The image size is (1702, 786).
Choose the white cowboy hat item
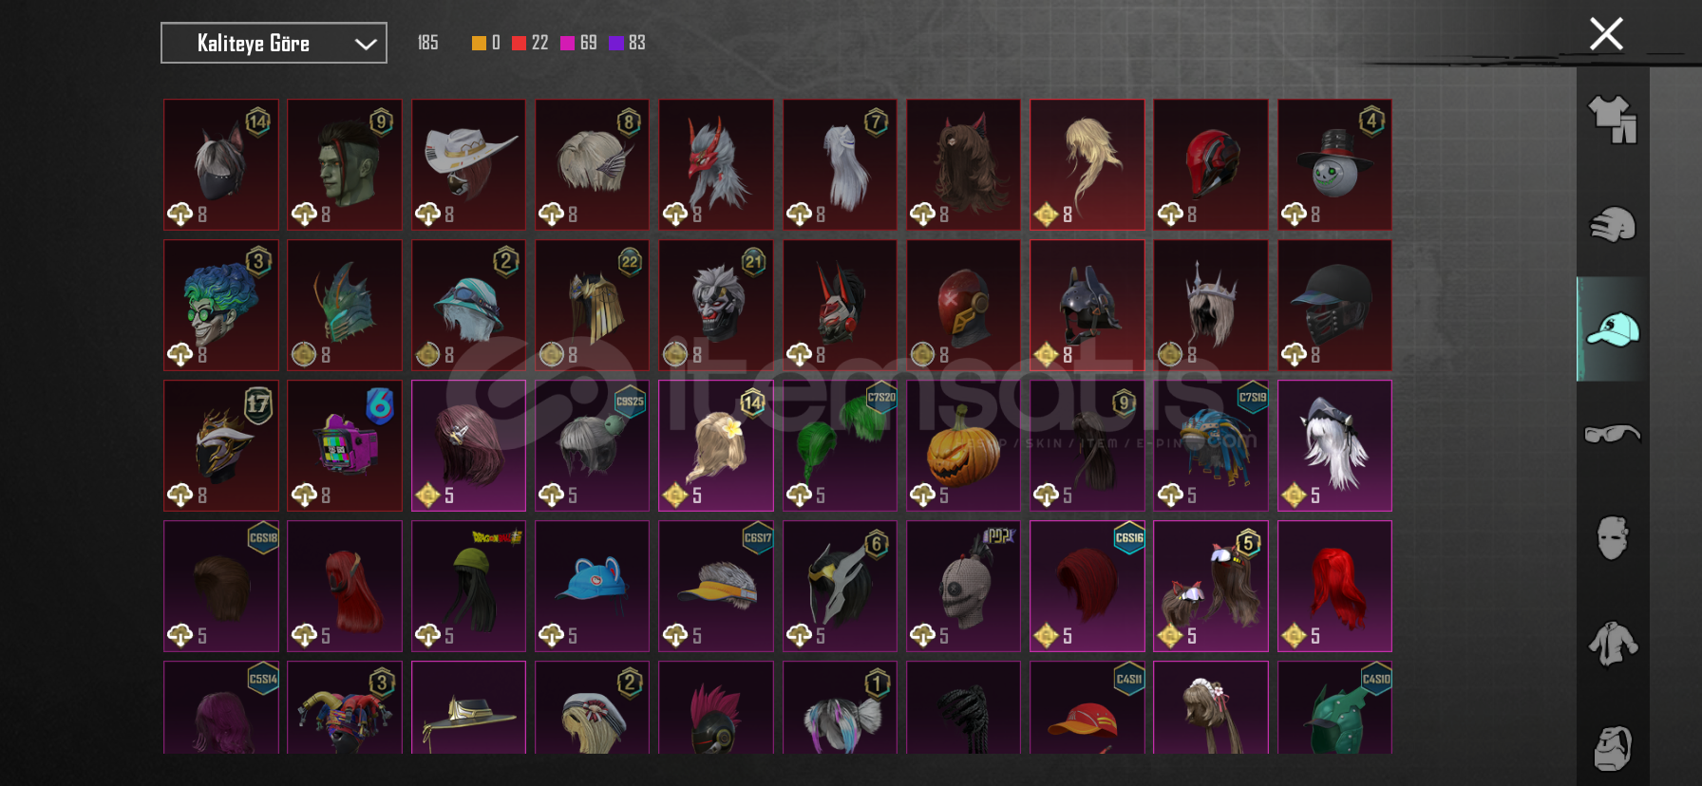coord(468,164)
